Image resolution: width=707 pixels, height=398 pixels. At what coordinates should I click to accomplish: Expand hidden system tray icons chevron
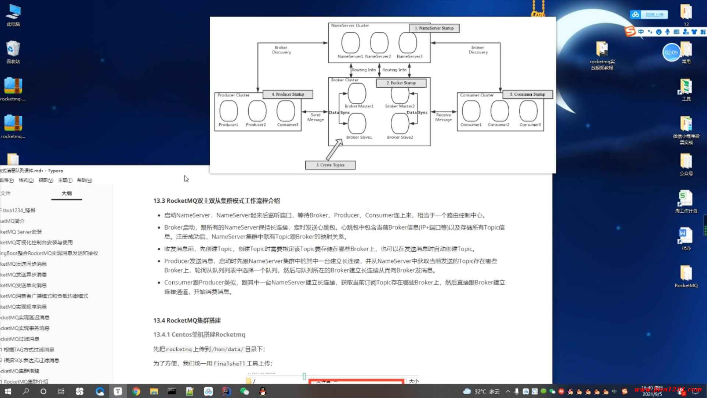coord(508,391)
